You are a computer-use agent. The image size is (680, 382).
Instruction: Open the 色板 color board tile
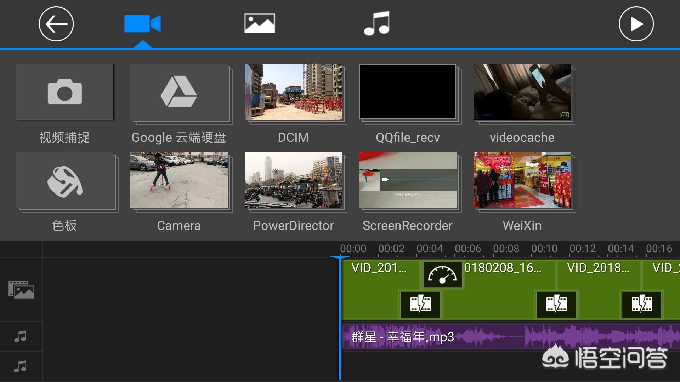65,181
